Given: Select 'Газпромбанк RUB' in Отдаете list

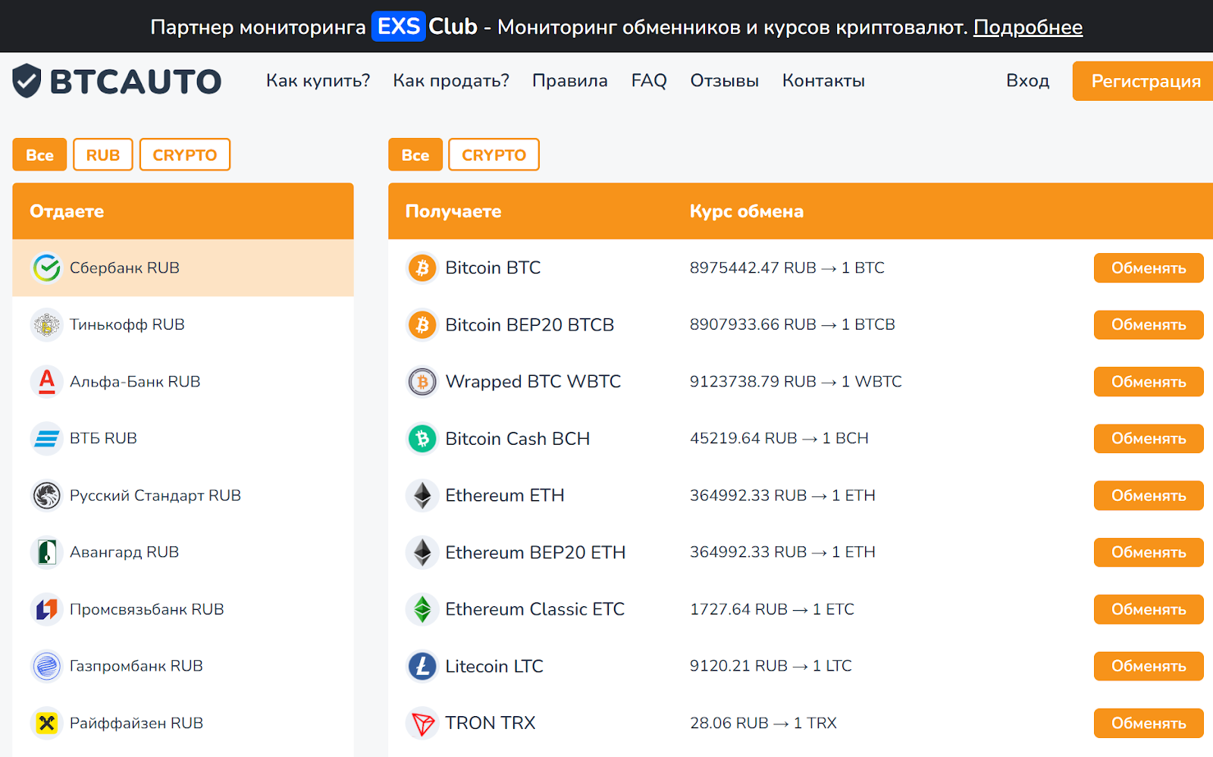Looking at the screenshot, I should coord(136,666).
